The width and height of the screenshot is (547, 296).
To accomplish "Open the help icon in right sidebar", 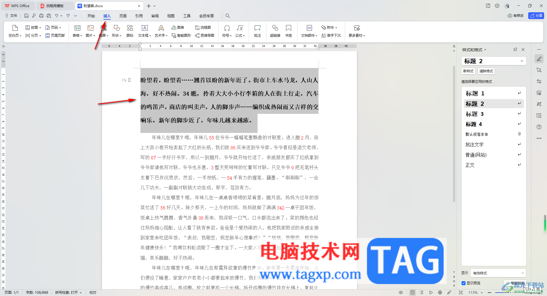I will (539, 127).
